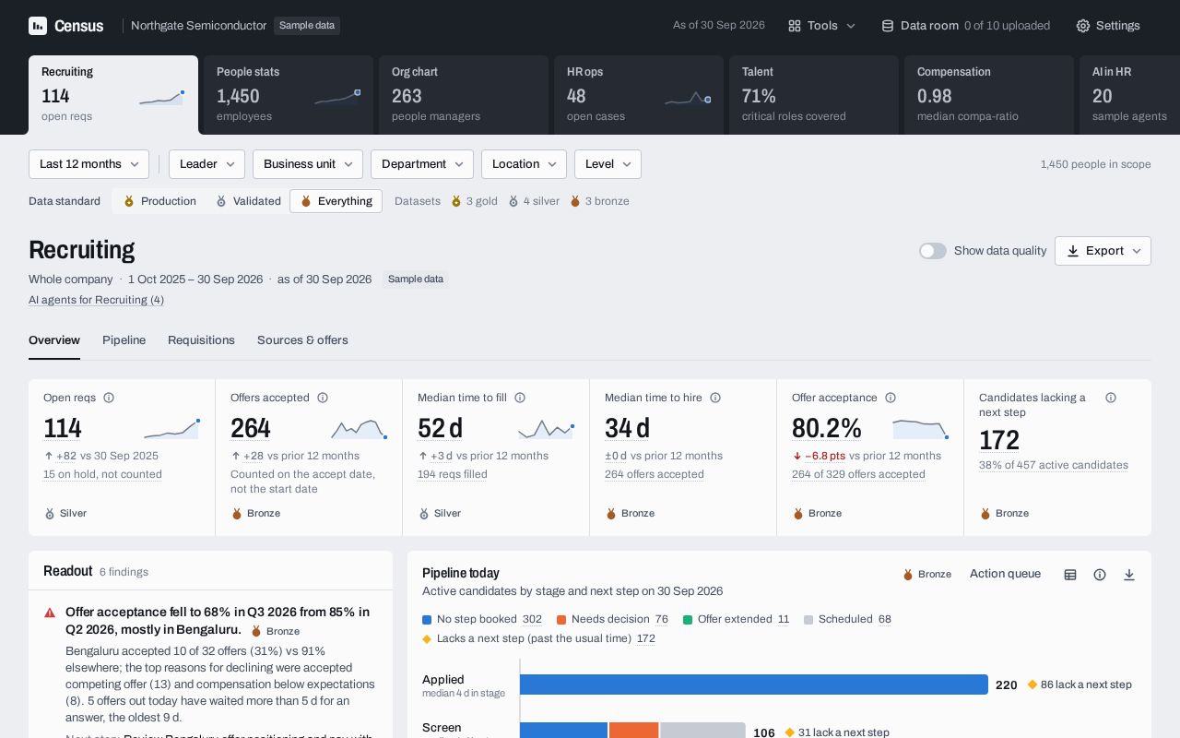Toggle the No step booked legend item
Image resolution: width=1180 pixels, height=738 pixels.
point(482,619)
